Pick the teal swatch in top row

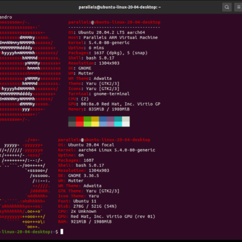(x=118, y=119)
